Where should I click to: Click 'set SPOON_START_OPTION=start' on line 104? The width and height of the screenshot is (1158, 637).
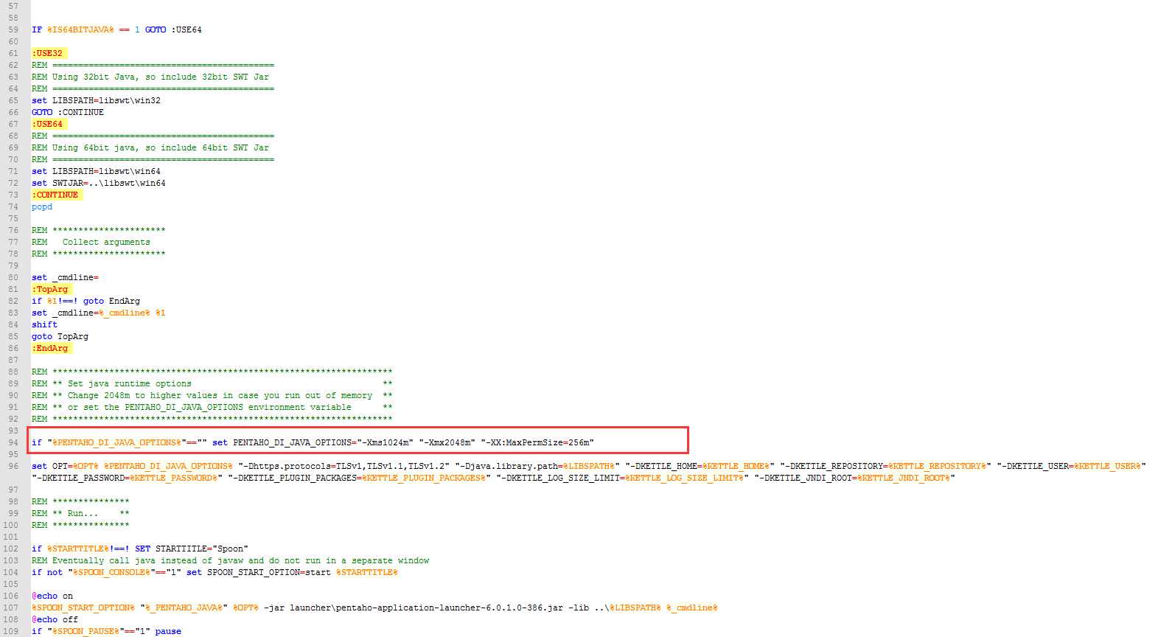[x=259, y=572]
